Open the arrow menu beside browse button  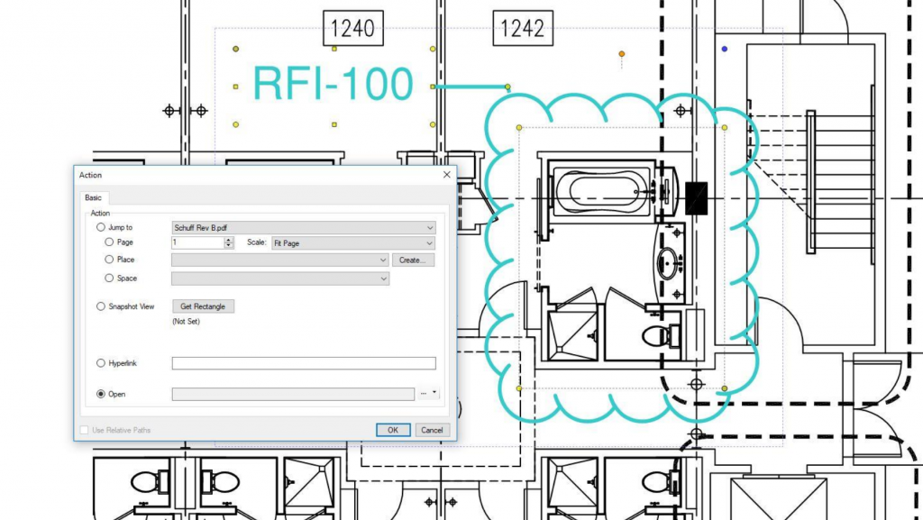coord(434,393)
